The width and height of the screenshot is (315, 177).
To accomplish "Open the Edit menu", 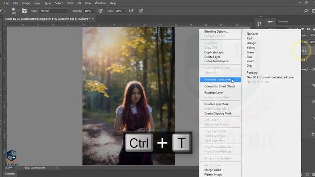I will (15, 3).
